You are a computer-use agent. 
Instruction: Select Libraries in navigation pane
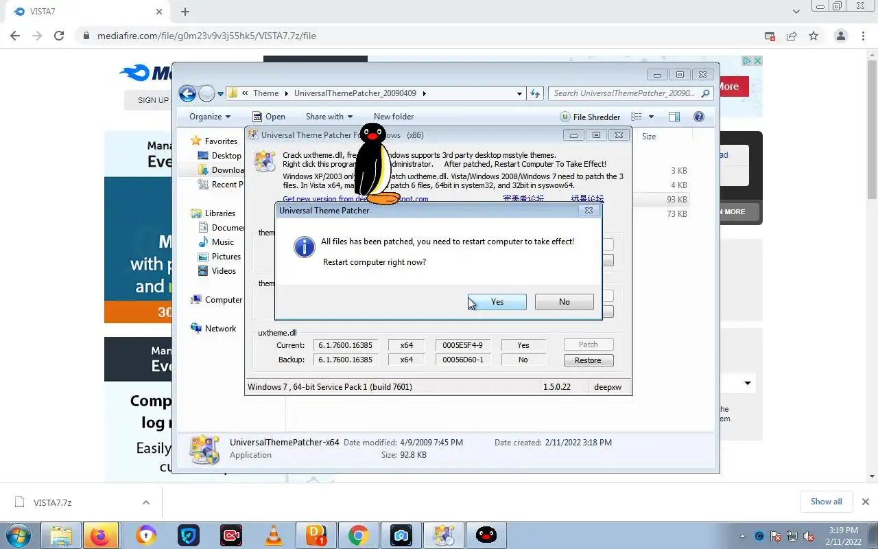click(x=213, y=213)
